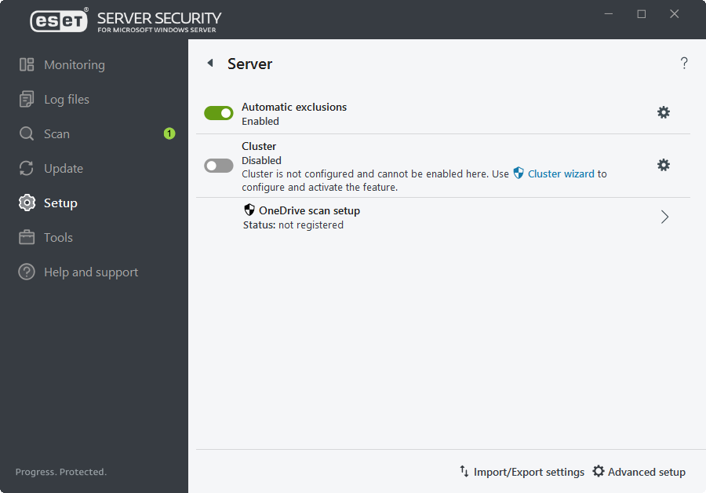The height and width of the screenshot is (493, 706).
Task: Open the Cluster wizard link
Action: pos(559,173)
